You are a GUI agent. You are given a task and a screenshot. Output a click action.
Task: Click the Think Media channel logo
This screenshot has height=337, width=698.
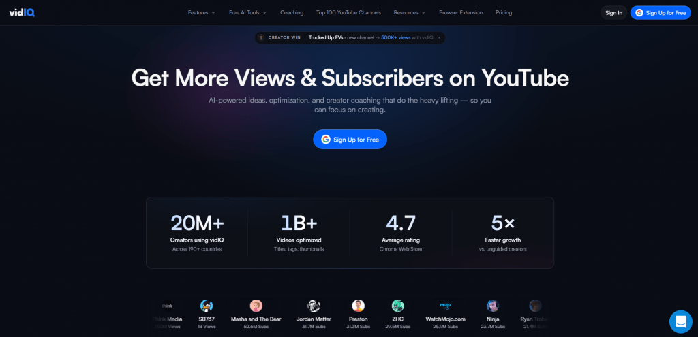click(x=167, y=306)
